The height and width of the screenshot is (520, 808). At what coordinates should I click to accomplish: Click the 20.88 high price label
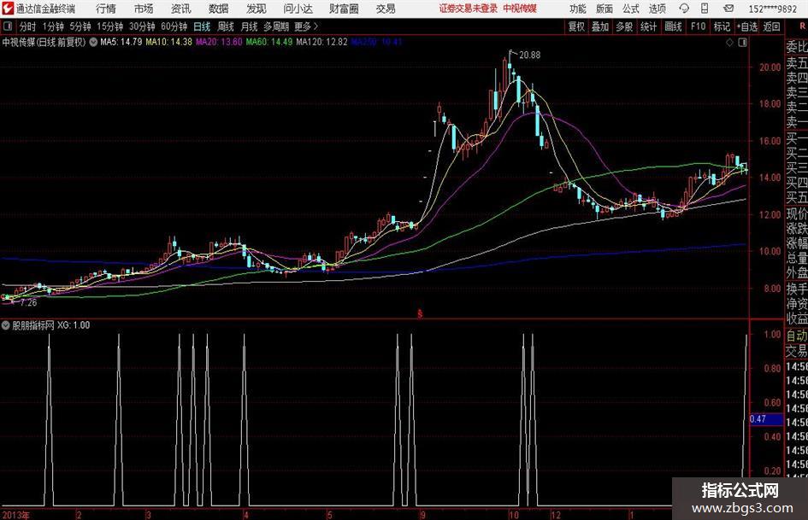tap(530, 56)
